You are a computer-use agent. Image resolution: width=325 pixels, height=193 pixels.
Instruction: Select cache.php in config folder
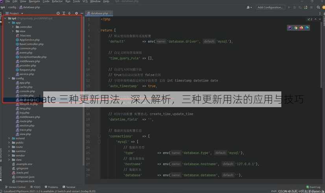coord(24,87)
